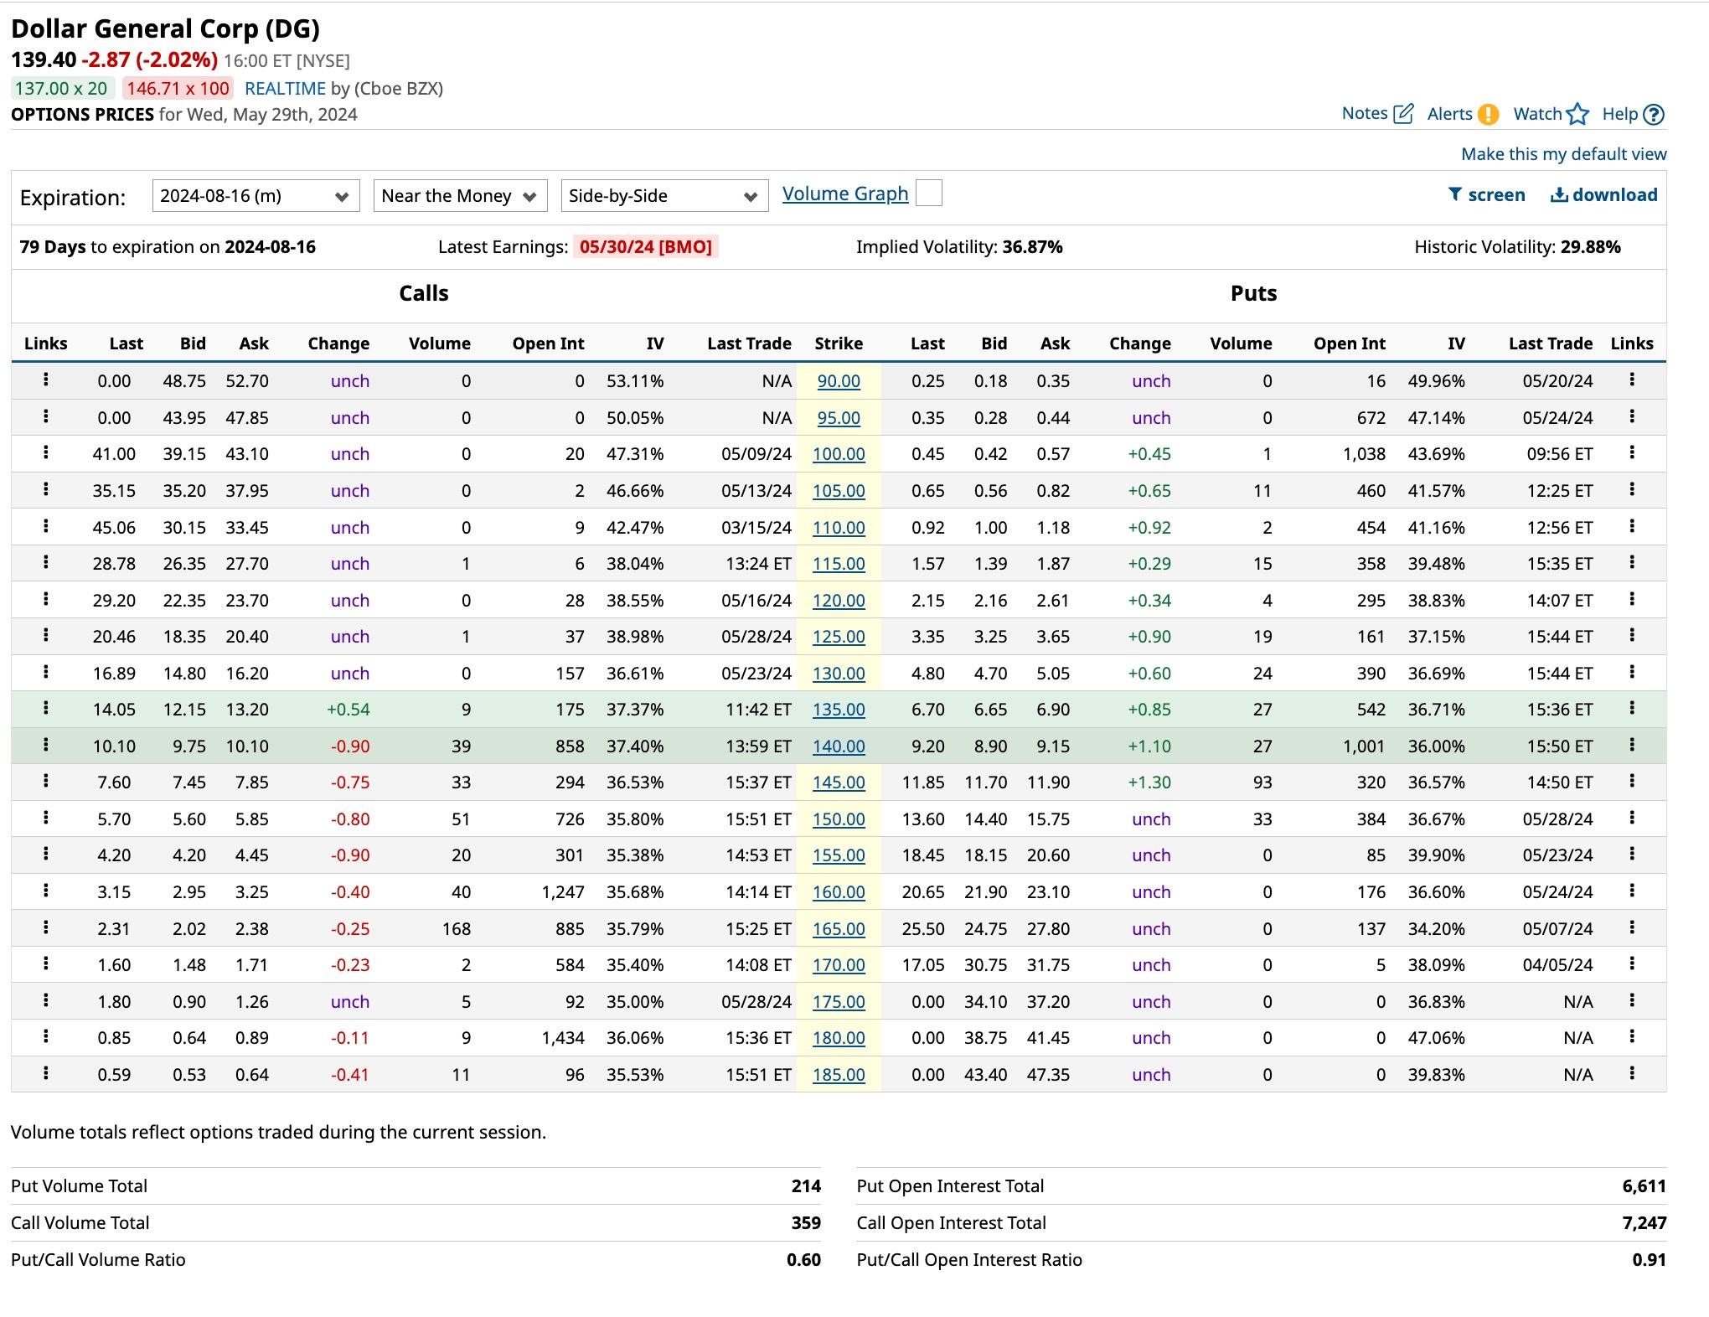Click the puts change +1.30 cell
Image resolution: width=1709 pixels, height=1317 pixels.
tap(1149, 782)
